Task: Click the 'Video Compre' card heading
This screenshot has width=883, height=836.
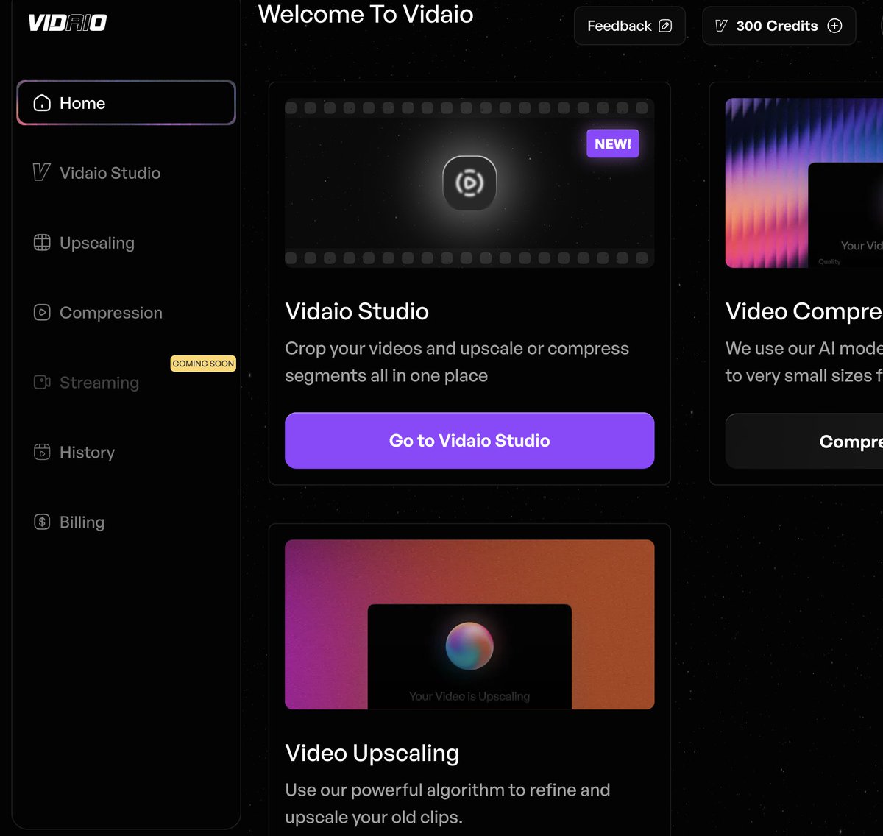Action: coord(804,311)
